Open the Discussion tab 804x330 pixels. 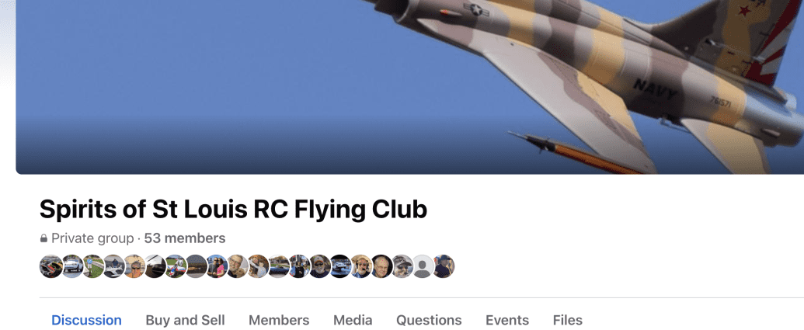click(x=86, y=320)
